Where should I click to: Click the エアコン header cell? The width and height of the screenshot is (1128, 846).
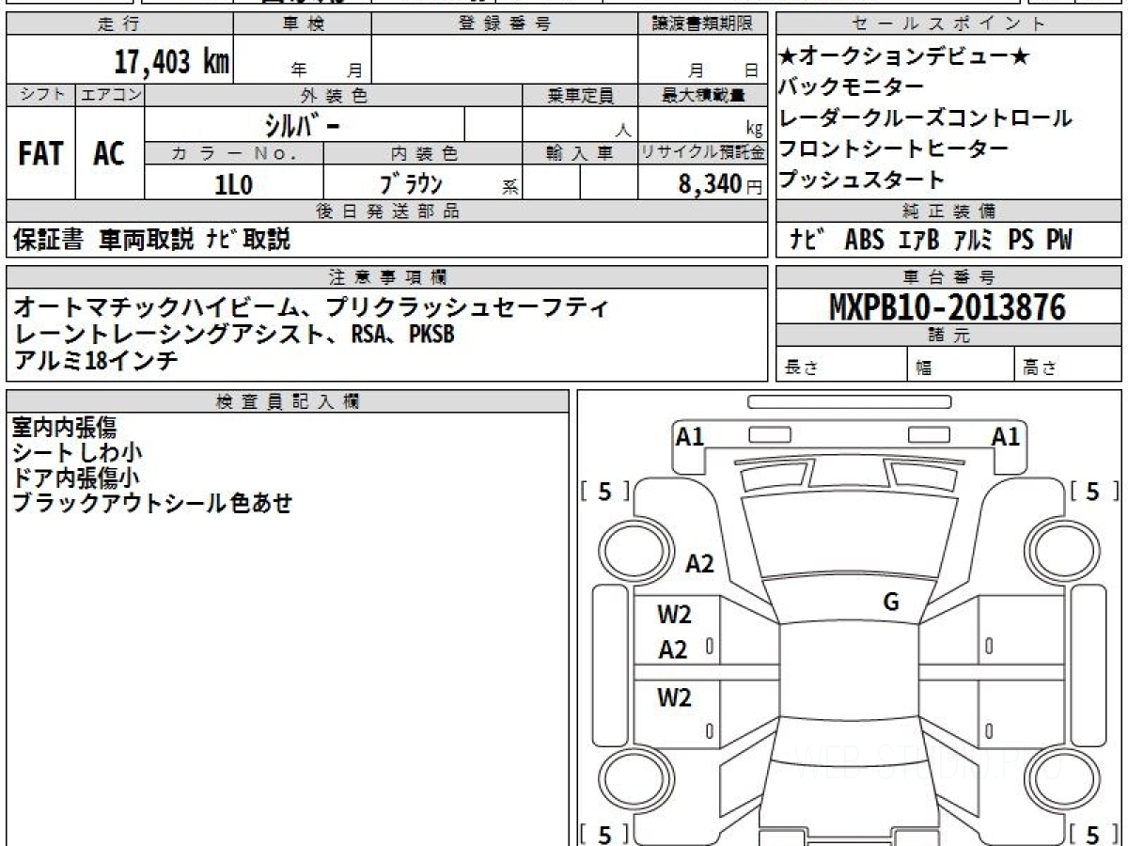tap(111, 95)
